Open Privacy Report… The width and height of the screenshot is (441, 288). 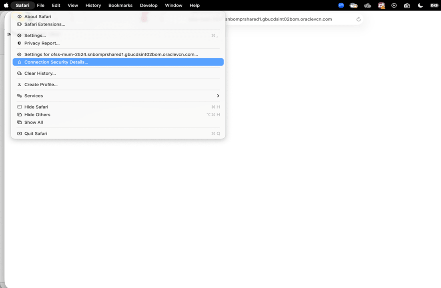pyautogui.click(x=118, y=43)
